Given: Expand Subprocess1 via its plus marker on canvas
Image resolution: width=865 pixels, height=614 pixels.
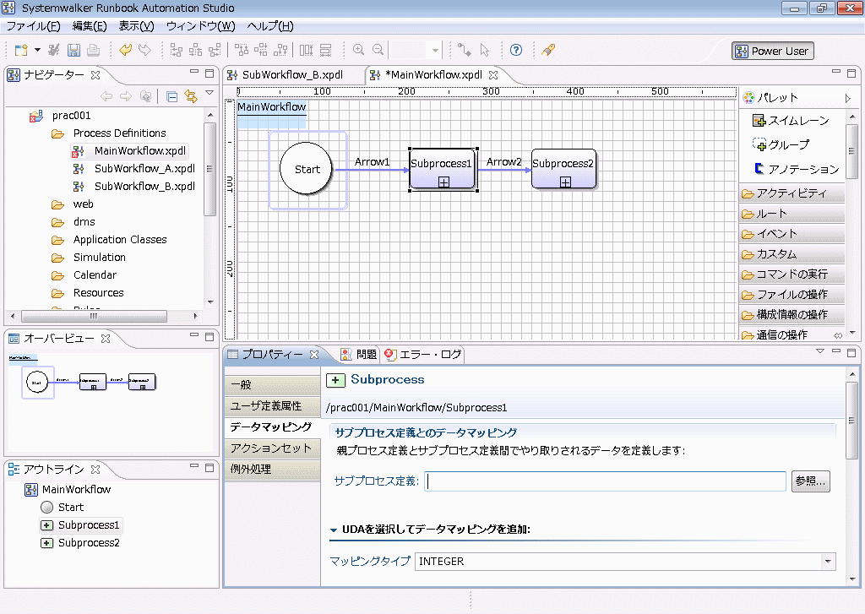Looking at the screenshot, I should 444,182.
